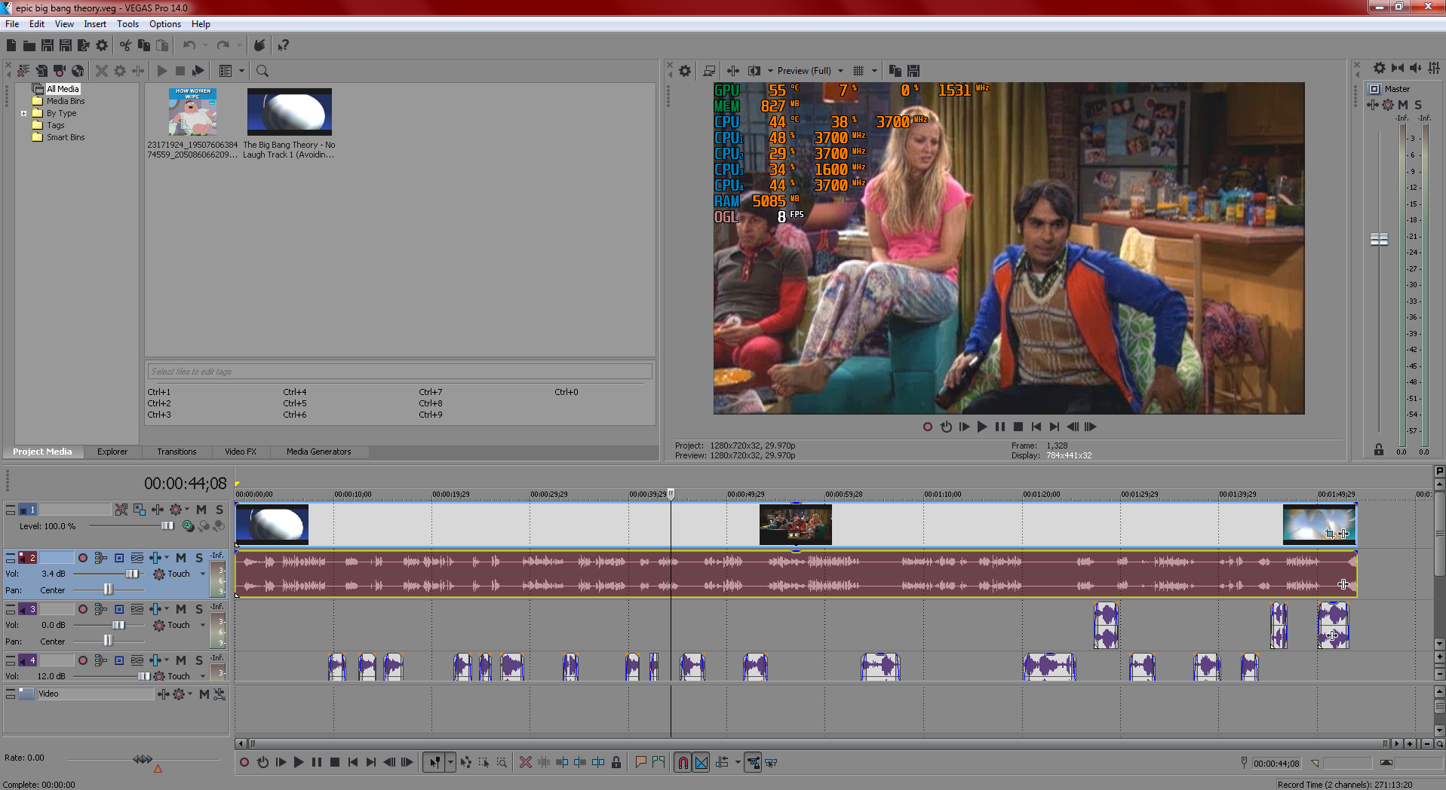1446x790 pixels.
Task: Insert a region with the green flags icon
Action: click(x=659, y=763)
